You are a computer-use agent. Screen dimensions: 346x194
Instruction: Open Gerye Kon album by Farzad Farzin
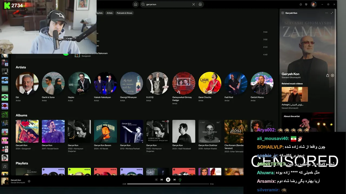(53, 131)
